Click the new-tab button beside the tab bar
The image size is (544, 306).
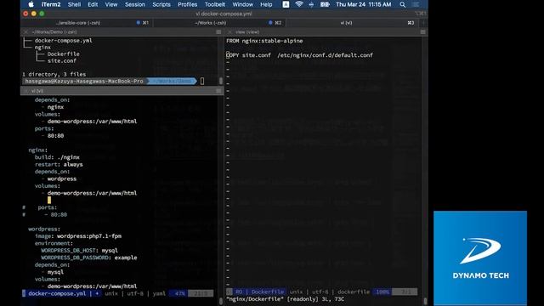[x=423, y=23]
